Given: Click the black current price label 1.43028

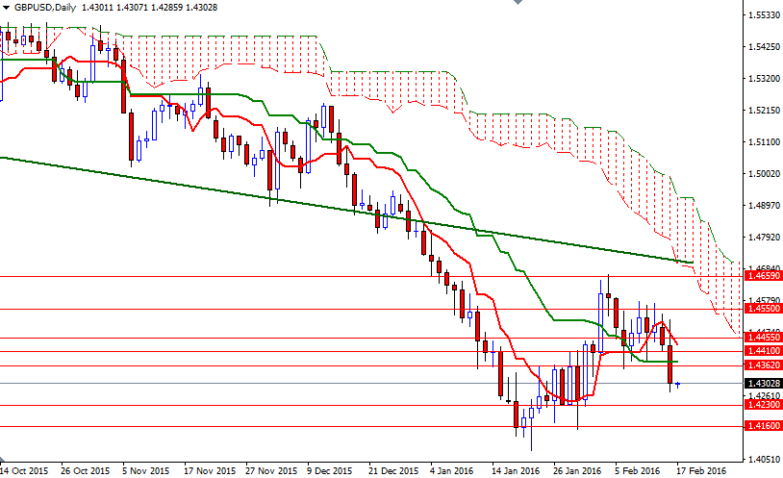Looking at the screenshot, I should [763, 384].
